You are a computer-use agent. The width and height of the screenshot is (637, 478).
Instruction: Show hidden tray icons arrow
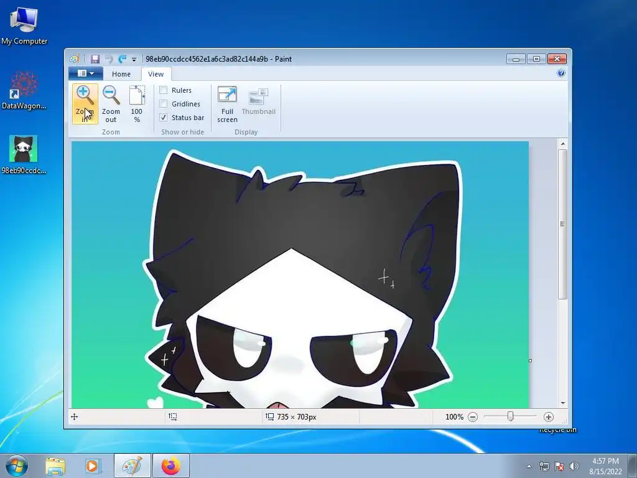529,466
